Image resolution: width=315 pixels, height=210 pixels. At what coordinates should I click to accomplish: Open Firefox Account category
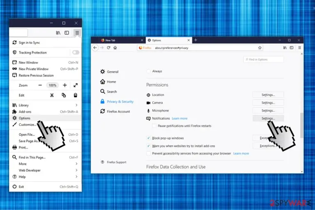[x=115, y=111]
